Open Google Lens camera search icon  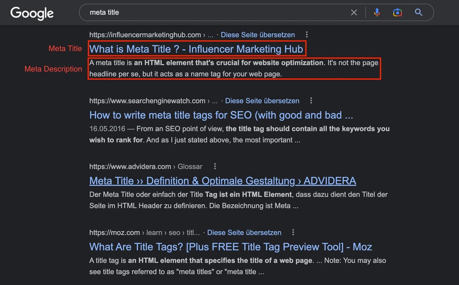coord(397,12)
